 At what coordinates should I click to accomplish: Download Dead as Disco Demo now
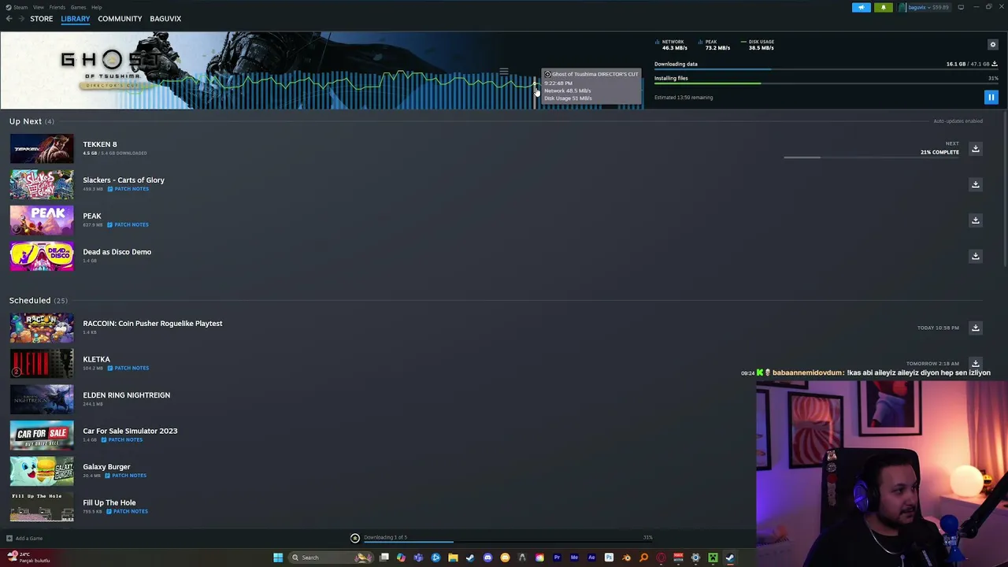975,256
